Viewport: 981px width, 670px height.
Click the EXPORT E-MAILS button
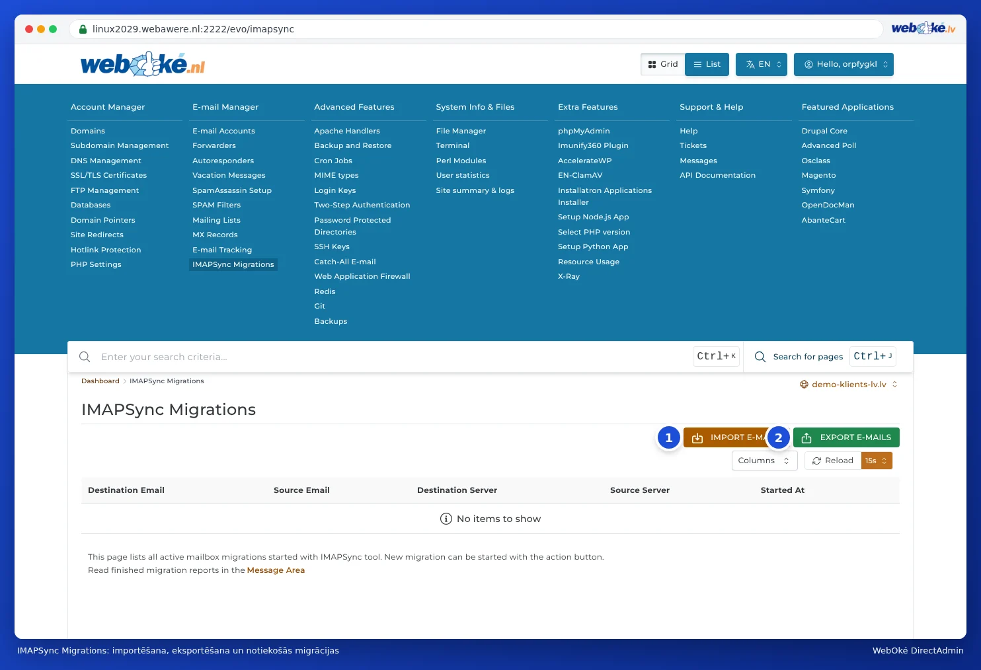coord(846,437)
